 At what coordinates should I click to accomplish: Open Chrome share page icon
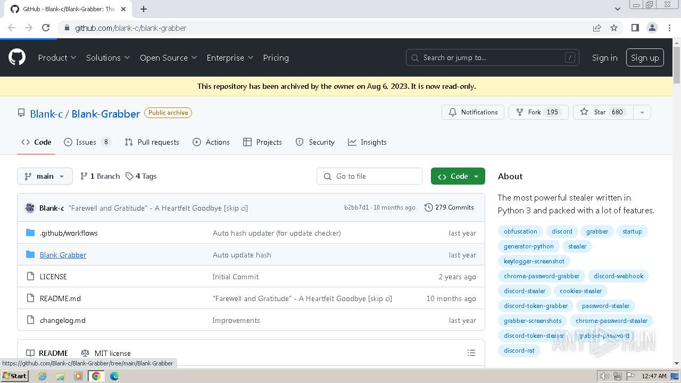point(597,28)
